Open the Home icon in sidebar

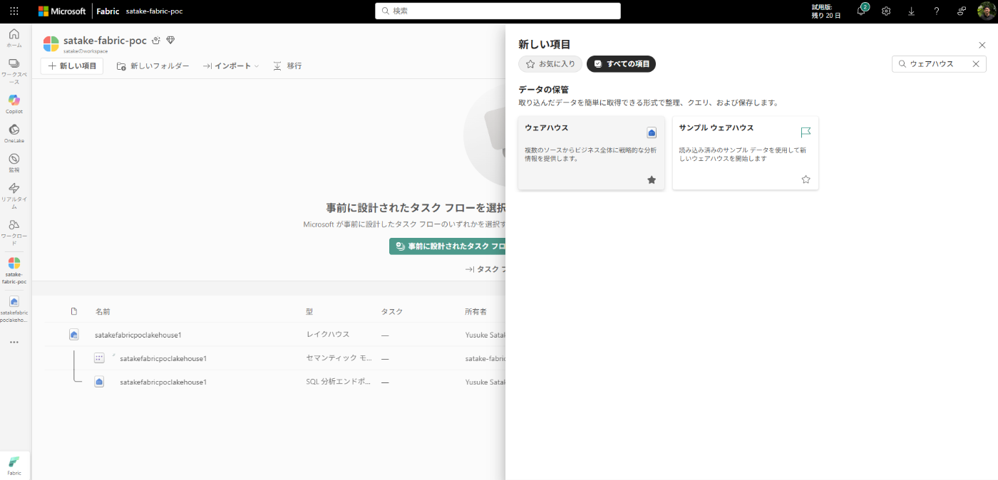(x=14, y=38)
